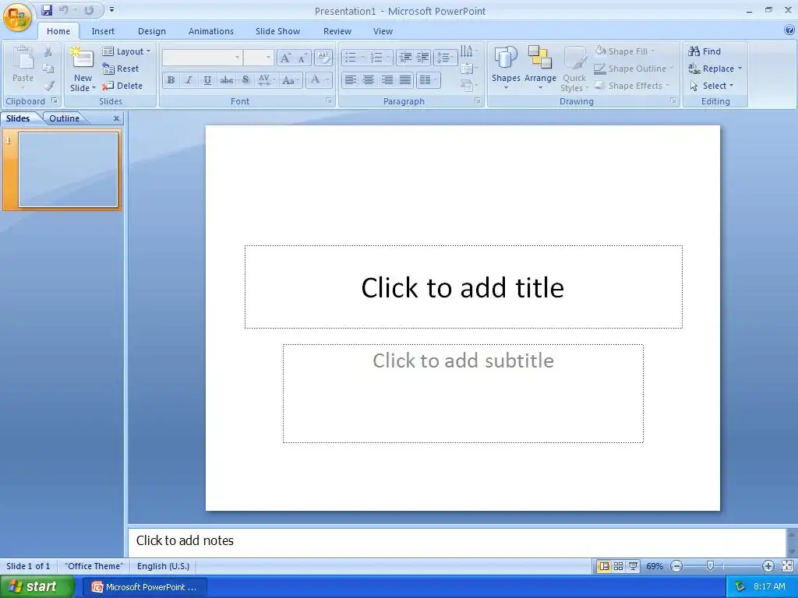Toggle Underline formatting
Screen dimensions: 798x598
207,80
